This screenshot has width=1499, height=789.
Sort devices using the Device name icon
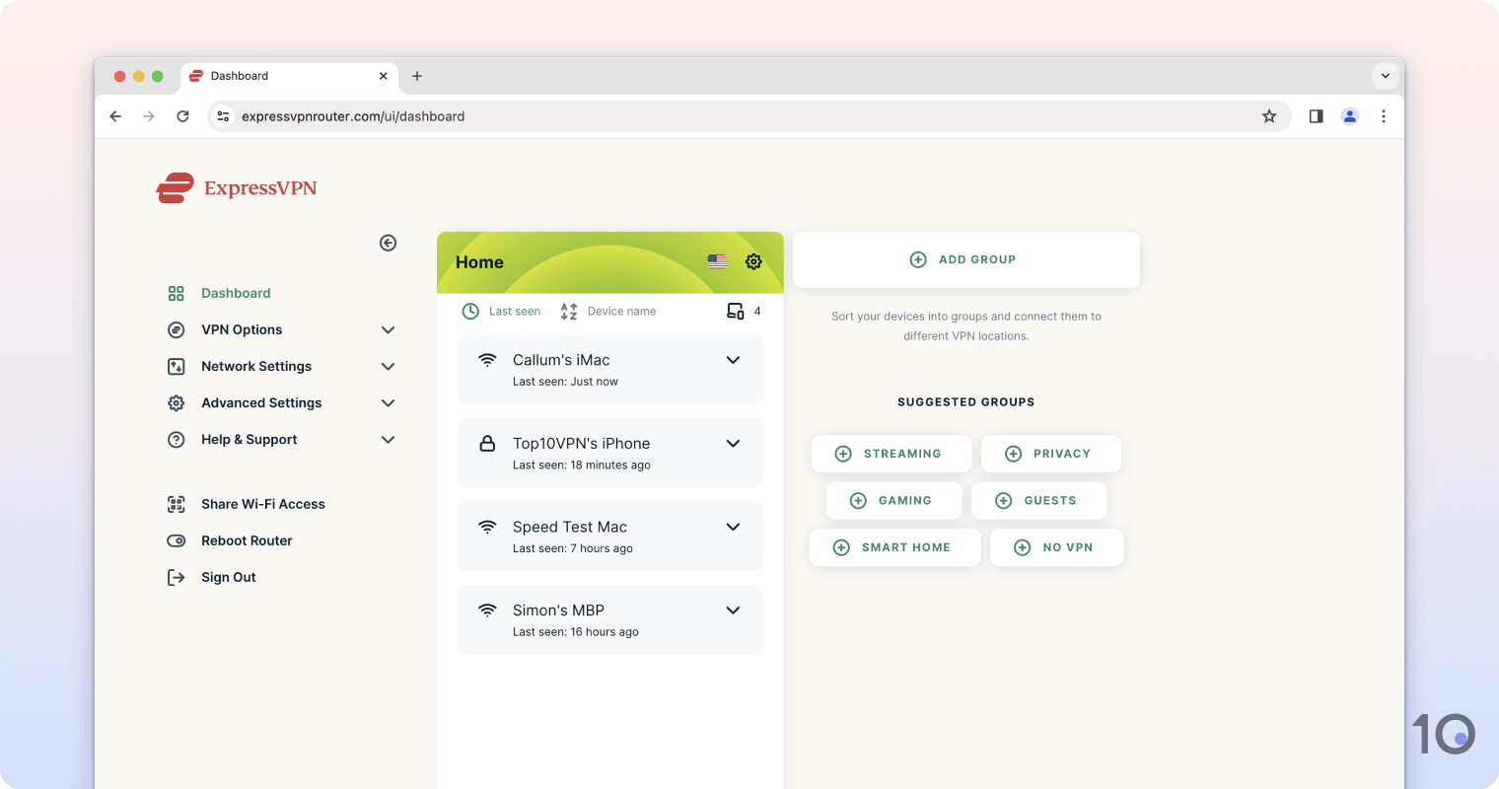coord(568,310)
